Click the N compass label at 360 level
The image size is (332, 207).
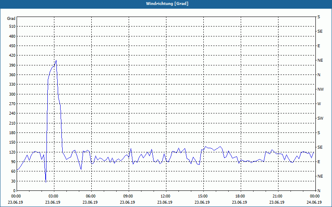[x=319, y=75]
